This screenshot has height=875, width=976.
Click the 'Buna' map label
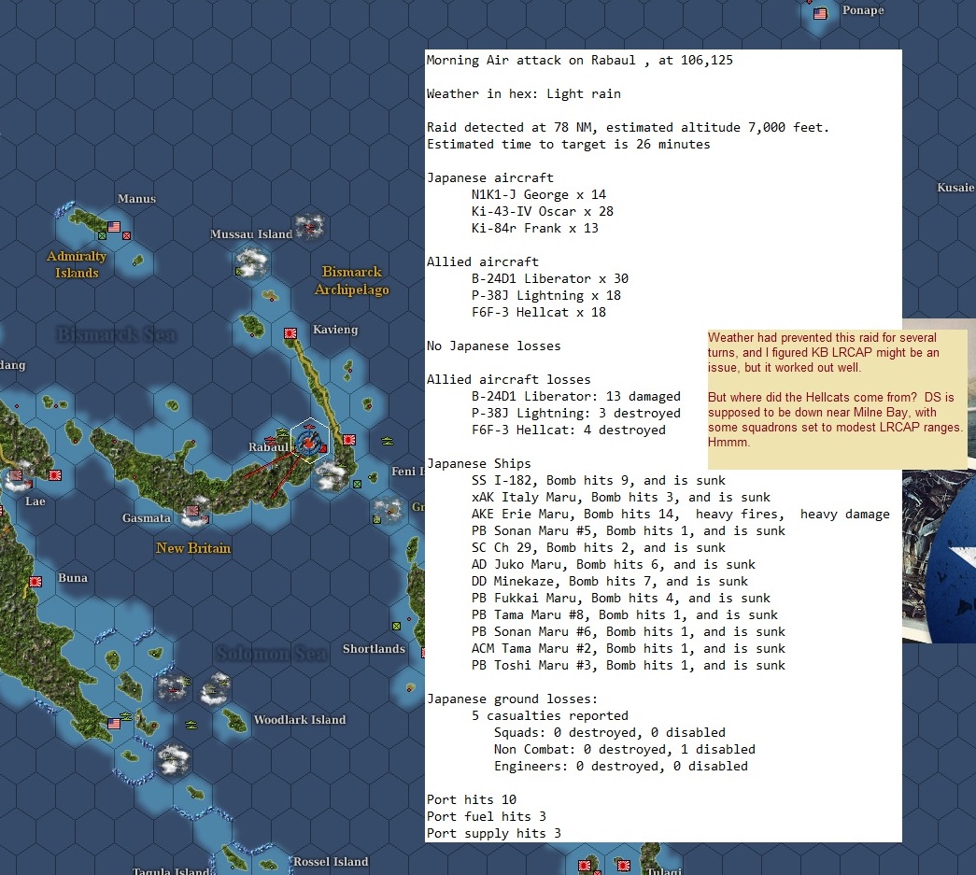pyautogui.click(x=73, y=577)
